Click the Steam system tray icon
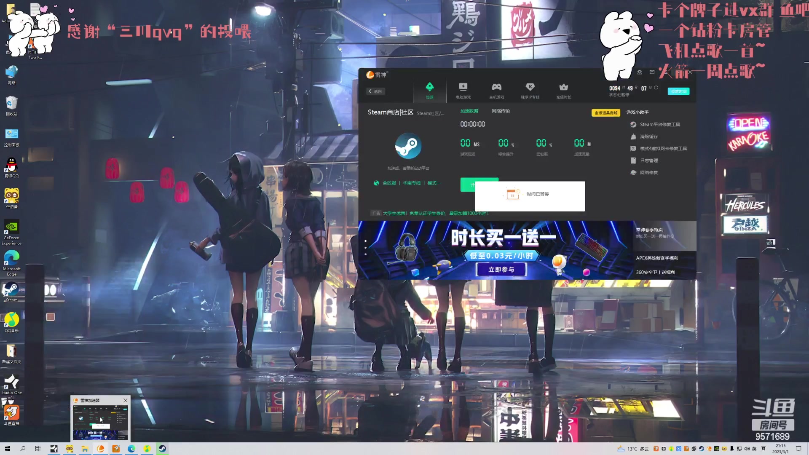Screen dimensions: 809x455 tap(701, 449)
